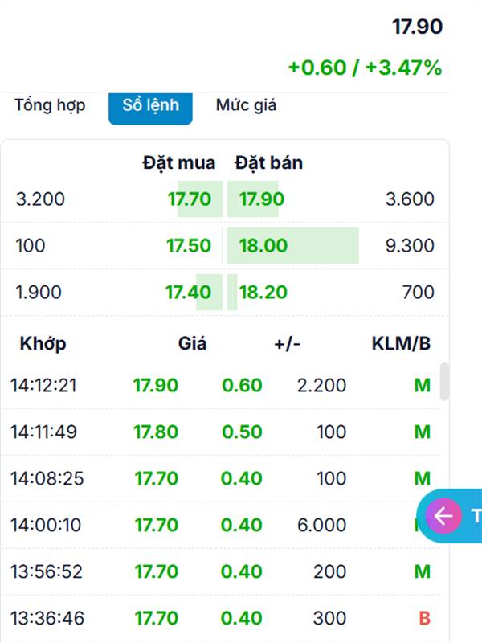482x643 pixels.
Task: Click the Giá column header
Action: [193, 344]
